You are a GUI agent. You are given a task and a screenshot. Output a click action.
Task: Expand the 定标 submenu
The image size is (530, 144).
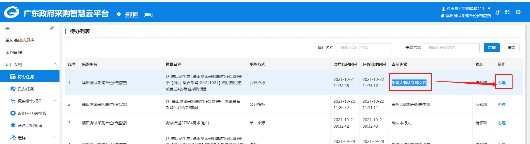(55, 137)
